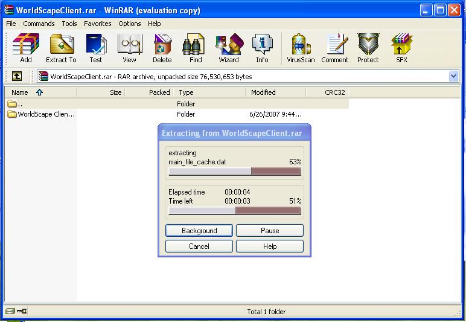Sort by Size column header
466x322 pixels.
point(101,92)
